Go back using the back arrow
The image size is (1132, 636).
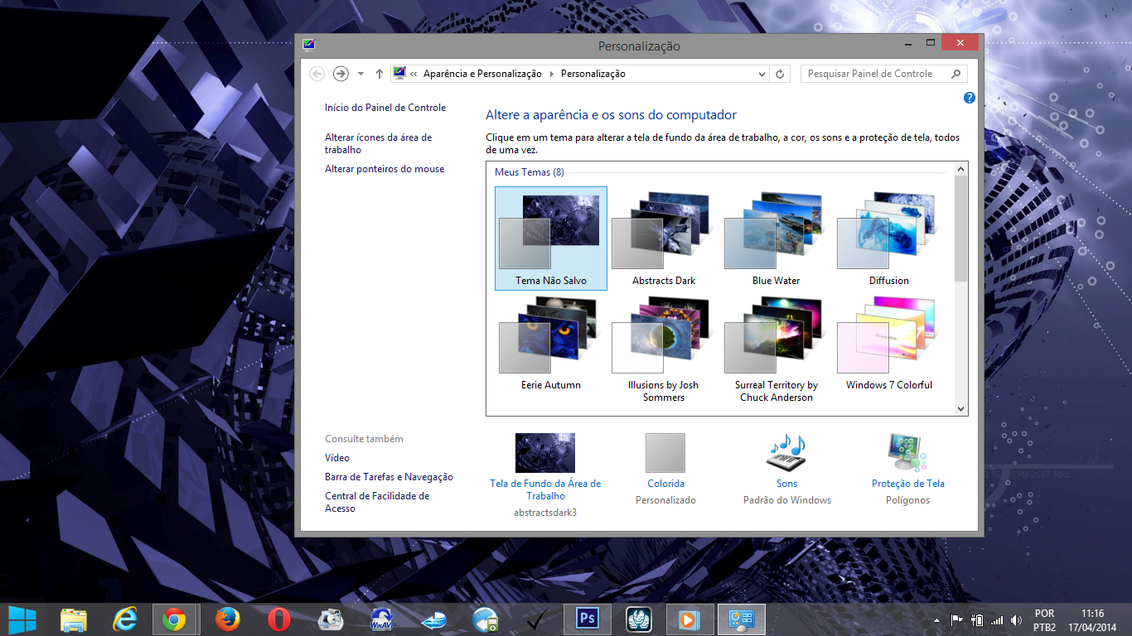coord(317,74)
